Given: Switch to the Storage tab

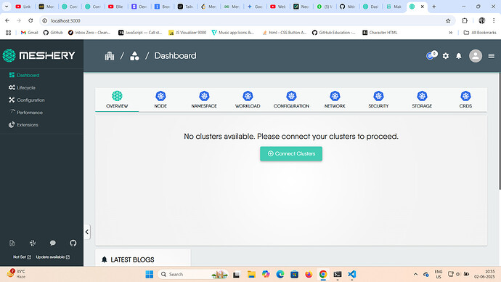Looking at the screenshot, I should [422, 100].
